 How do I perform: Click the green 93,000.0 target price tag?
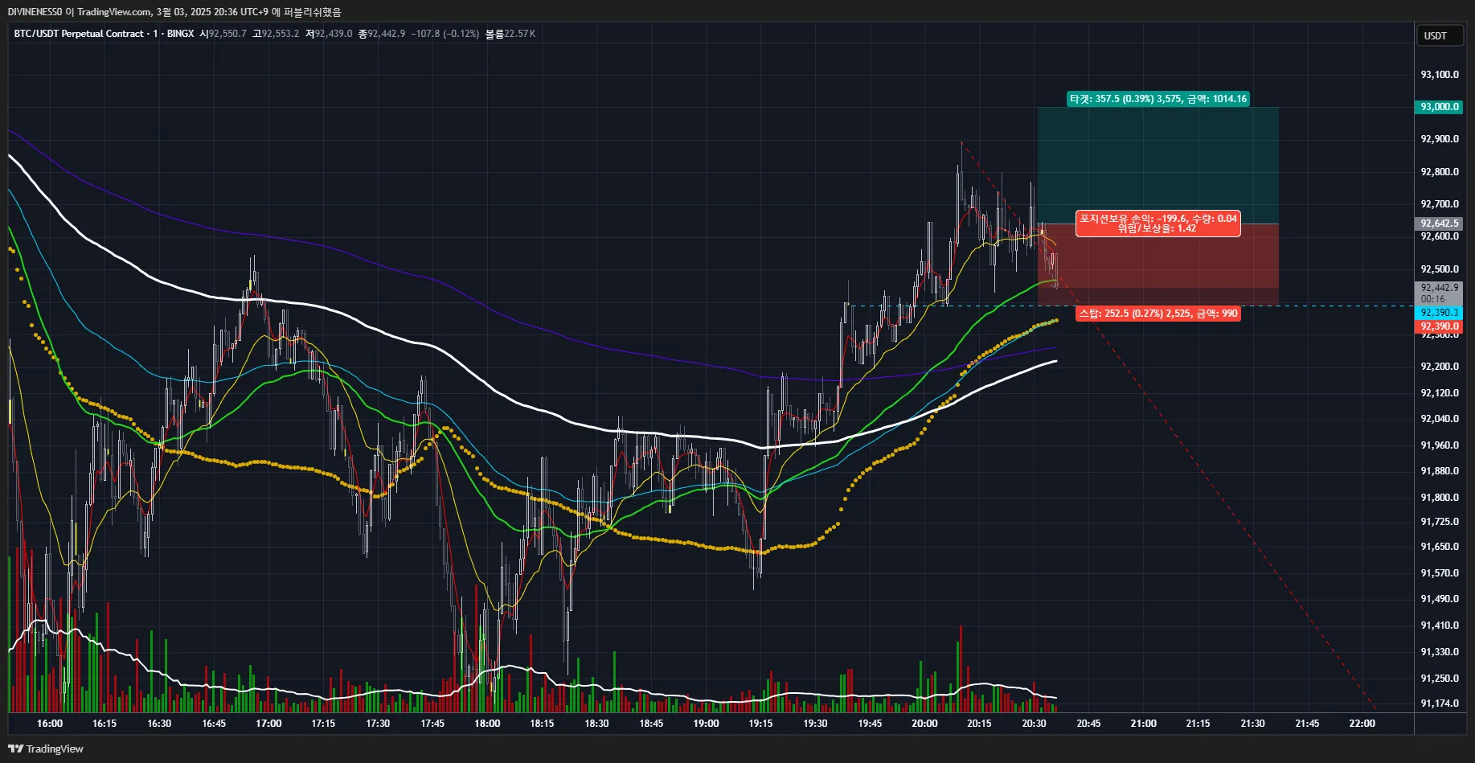click(1439, 107)
